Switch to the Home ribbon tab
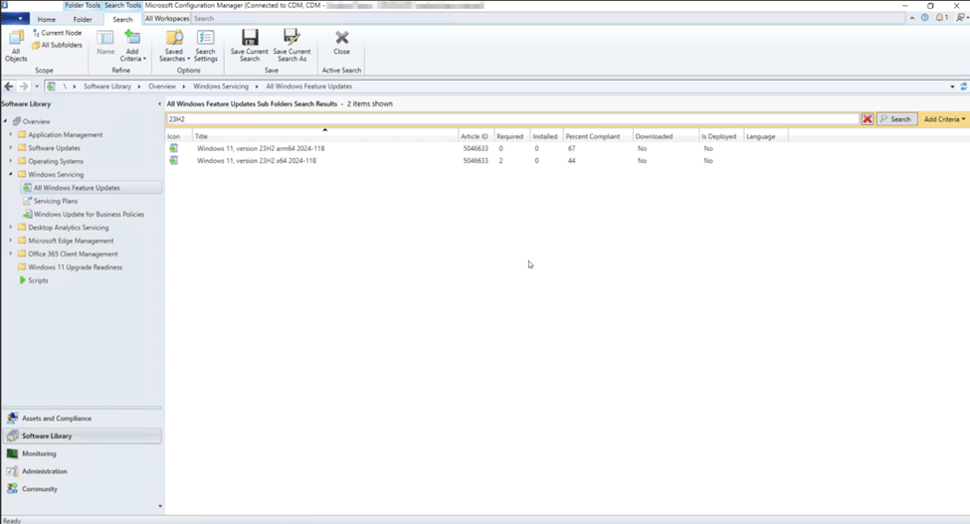This screenshot has width=970, height=524. 47,19
